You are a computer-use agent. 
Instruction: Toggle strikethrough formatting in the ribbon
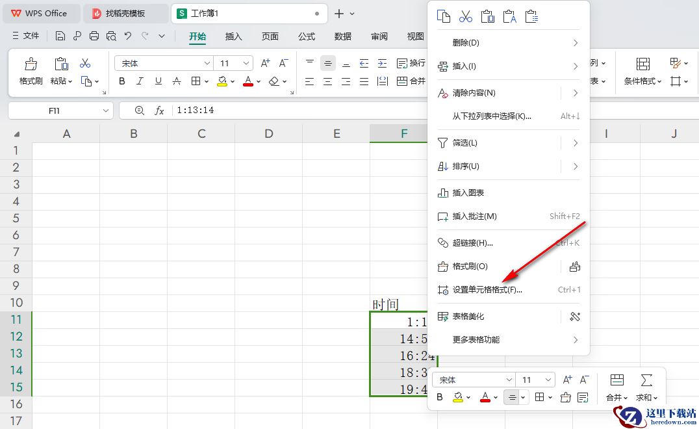(177, 81)
